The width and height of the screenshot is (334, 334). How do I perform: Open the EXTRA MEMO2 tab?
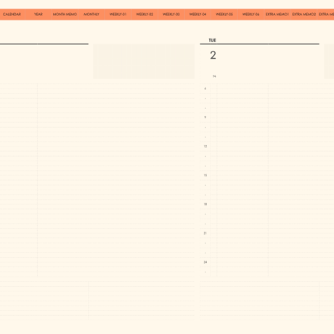pyautogui.click(x=304, y=15)
